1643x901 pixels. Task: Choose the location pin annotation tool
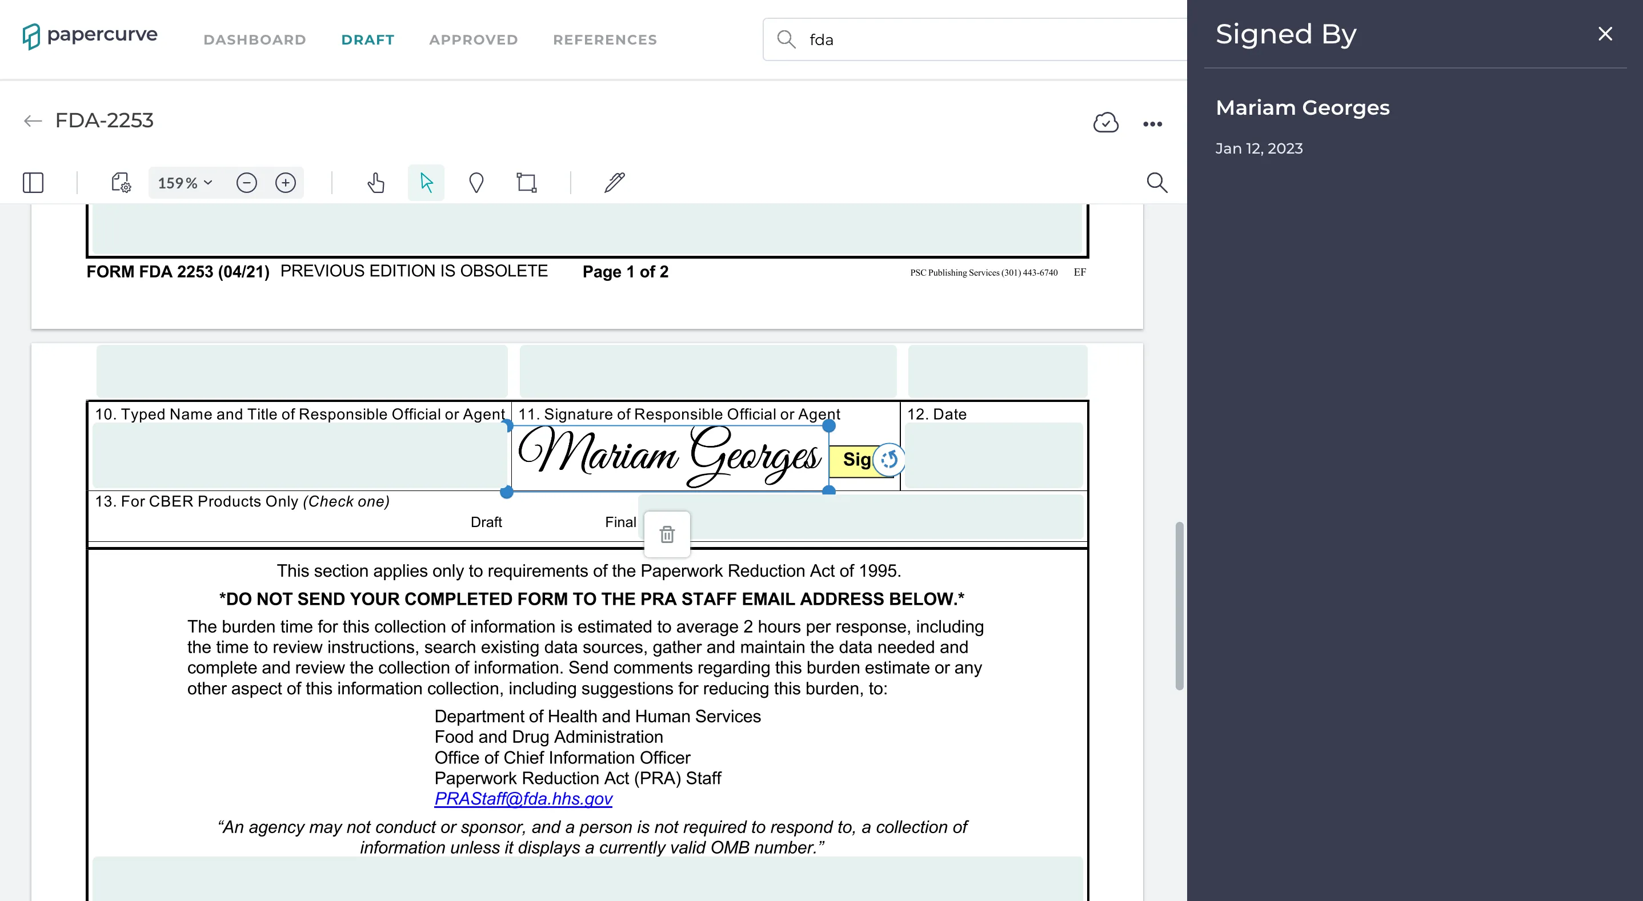point(476,182)
